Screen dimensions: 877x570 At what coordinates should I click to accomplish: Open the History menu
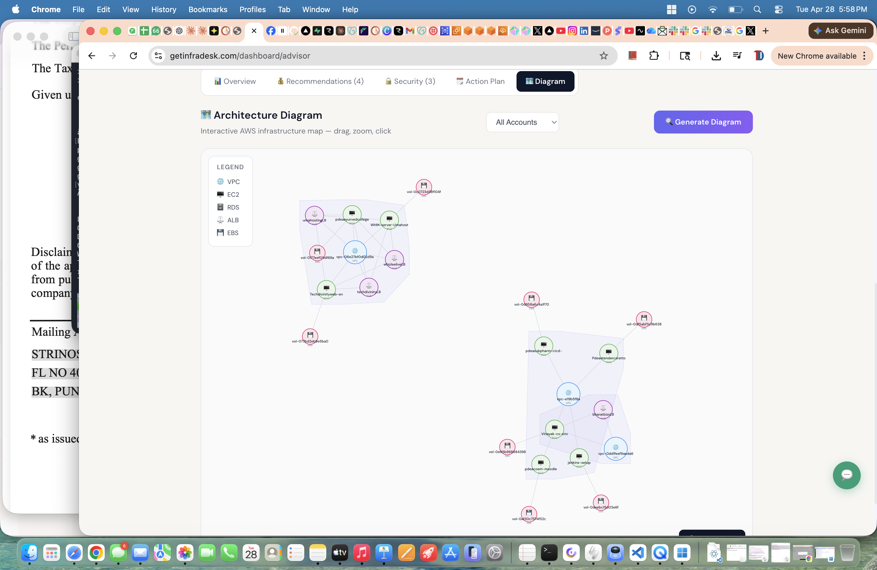click(164, 10)
